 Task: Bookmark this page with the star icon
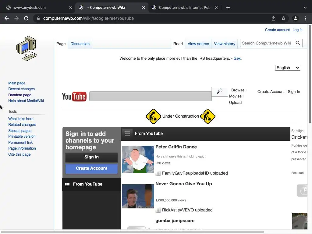click(x=283, y=18)
